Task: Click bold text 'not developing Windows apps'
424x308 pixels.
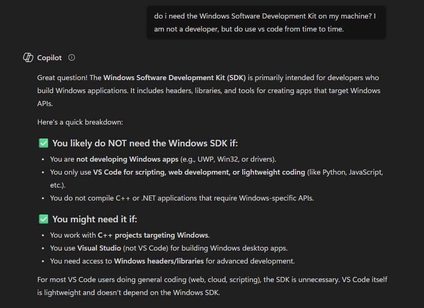Action: click(x=127, y=159)
